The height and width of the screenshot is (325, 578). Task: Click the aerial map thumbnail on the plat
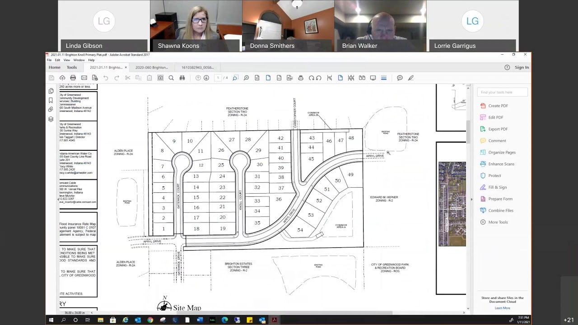[452, 204]
